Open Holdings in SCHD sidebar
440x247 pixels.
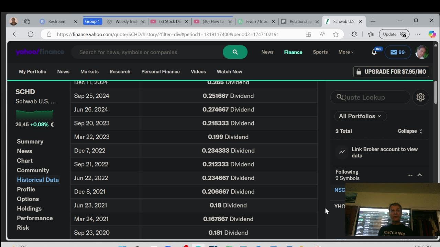tap(29, 209)
